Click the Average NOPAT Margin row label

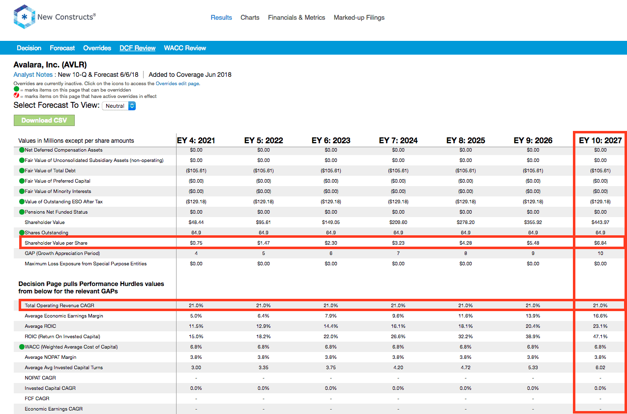point(51,357)
